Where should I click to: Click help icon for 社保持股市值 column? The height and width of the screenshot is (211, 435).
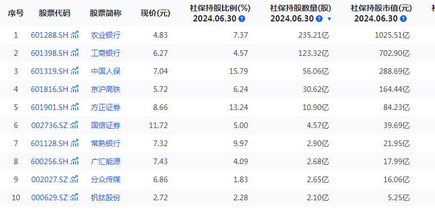click(403, 19)
